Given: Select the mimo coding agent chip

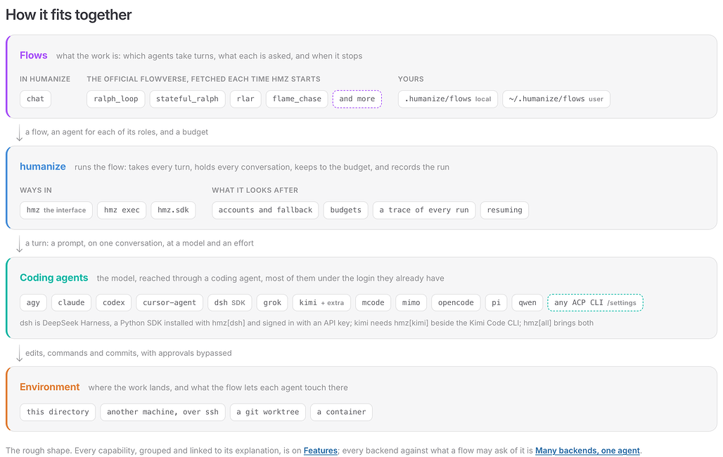Looking at the screenshot, I should click(411, 303).
